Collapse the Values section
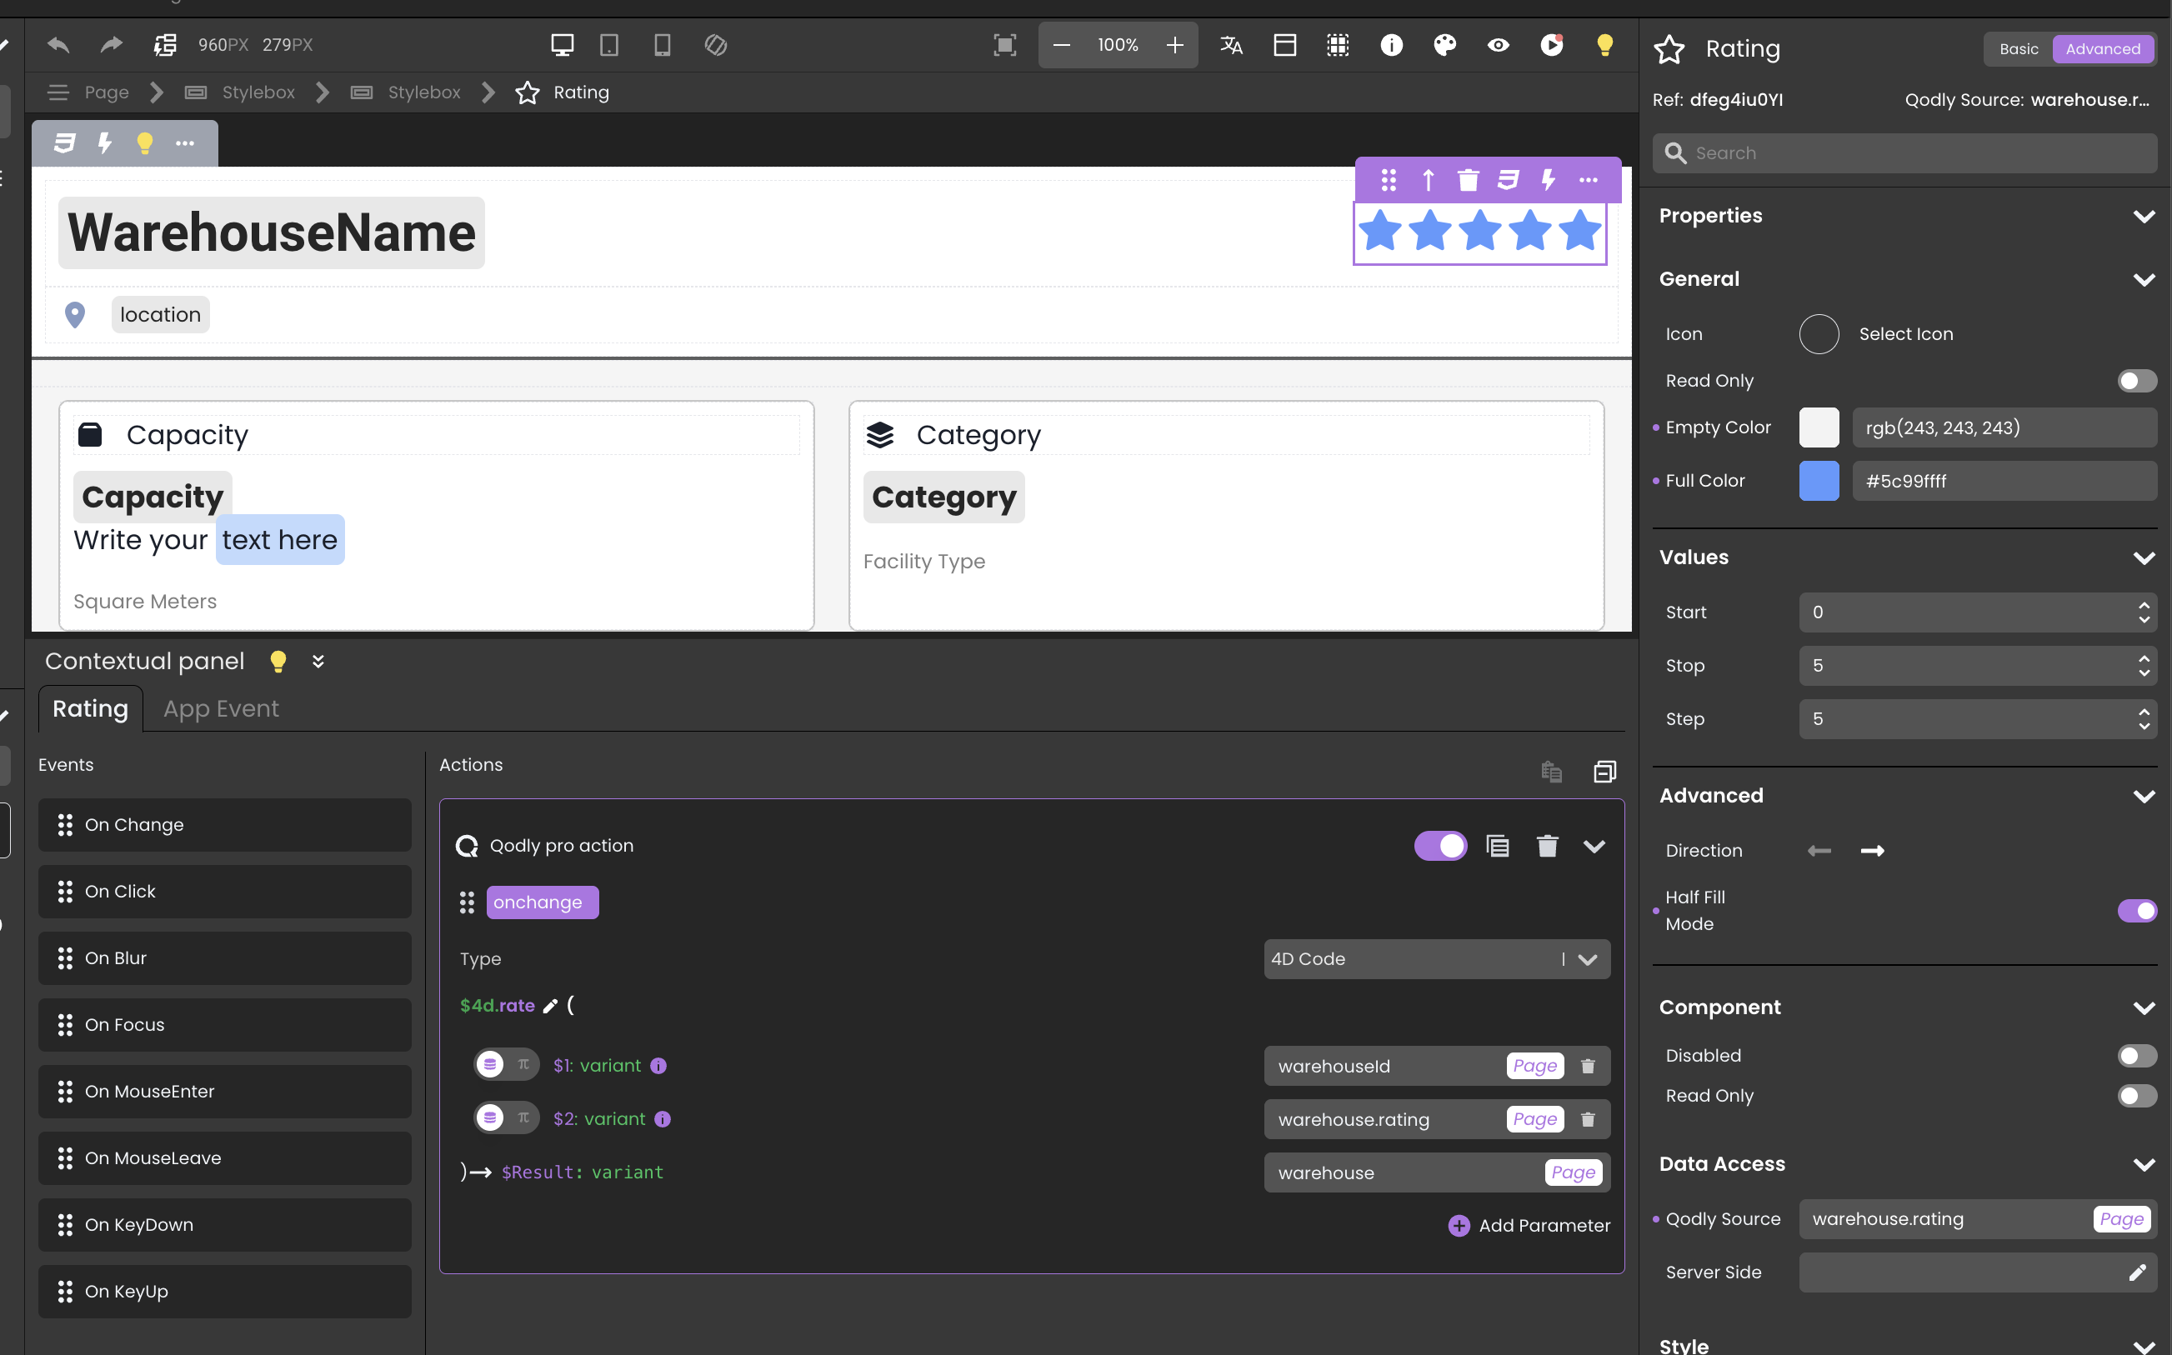The height and width of the screenshot is (1355, 2172). (x=2144, y=557)
